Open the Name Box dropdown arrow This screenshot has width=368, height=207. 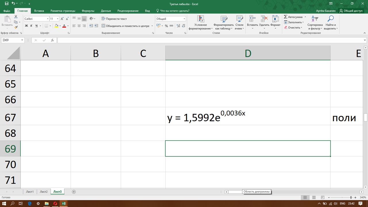click(22, 40)
